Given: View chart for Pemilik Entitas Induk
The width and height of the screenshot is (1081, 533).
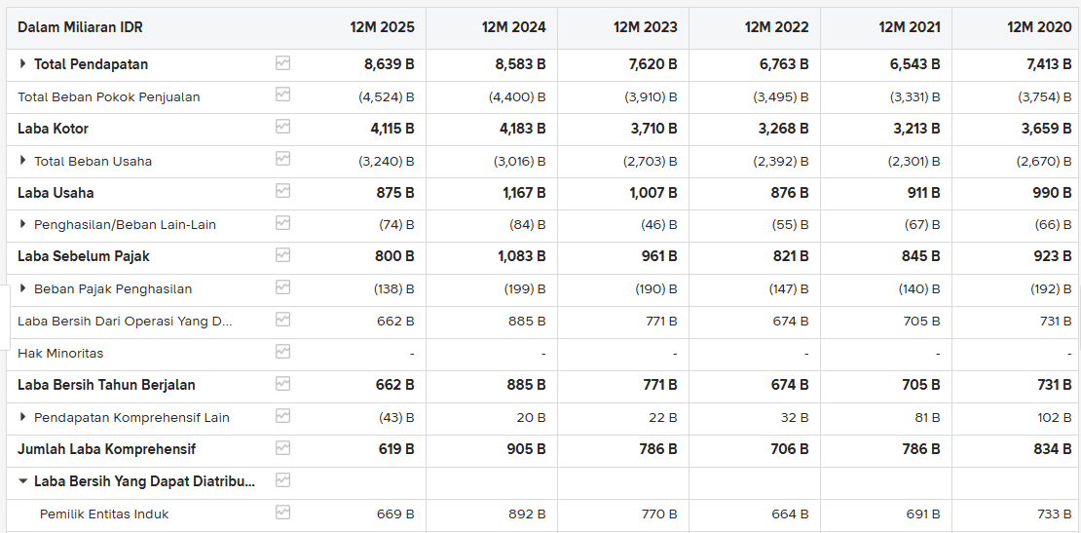Looking at the screenshot, I should point(282,513).
